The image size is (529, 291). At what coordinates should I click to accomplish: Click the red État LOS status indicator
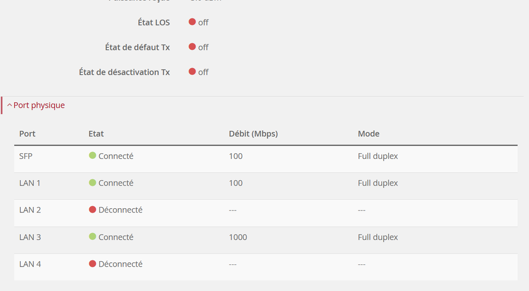192,22
